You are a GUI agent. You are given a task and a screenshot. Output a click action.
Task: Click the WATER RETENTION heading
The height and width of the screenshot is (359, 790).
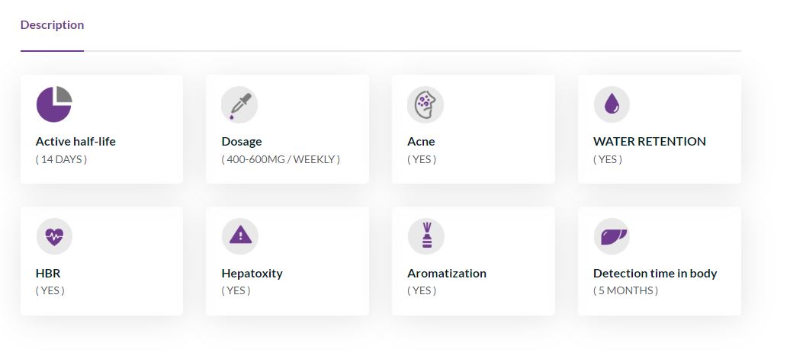[650, 142]
